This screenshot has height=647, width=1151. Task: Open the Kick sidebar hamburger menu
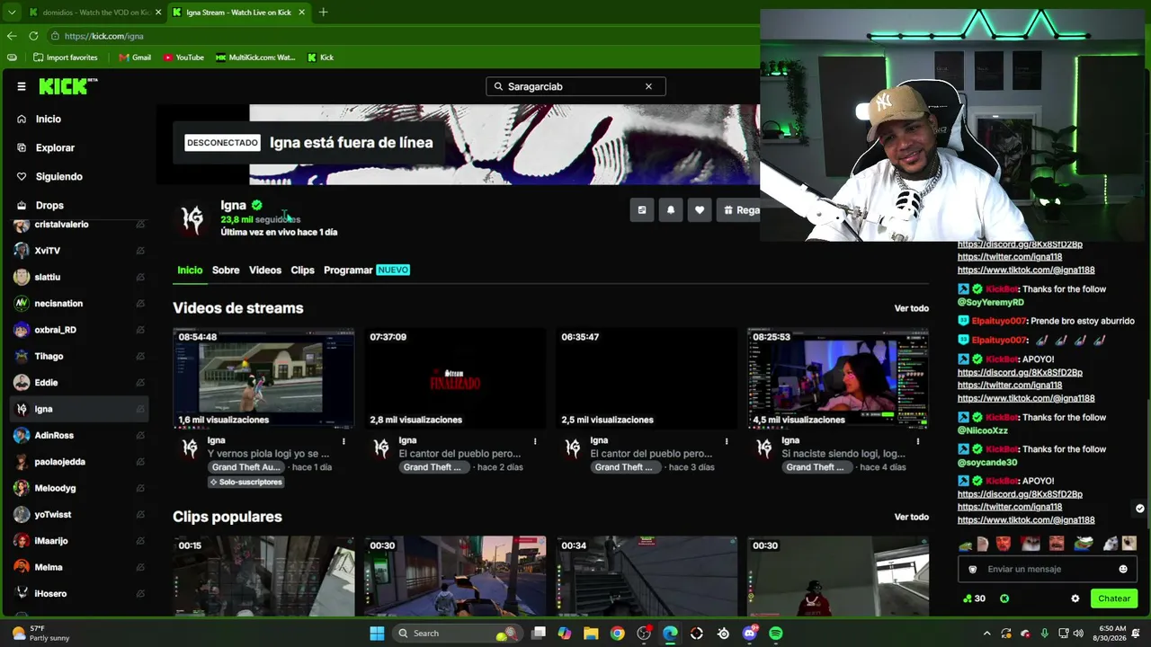tap(22, 86)
